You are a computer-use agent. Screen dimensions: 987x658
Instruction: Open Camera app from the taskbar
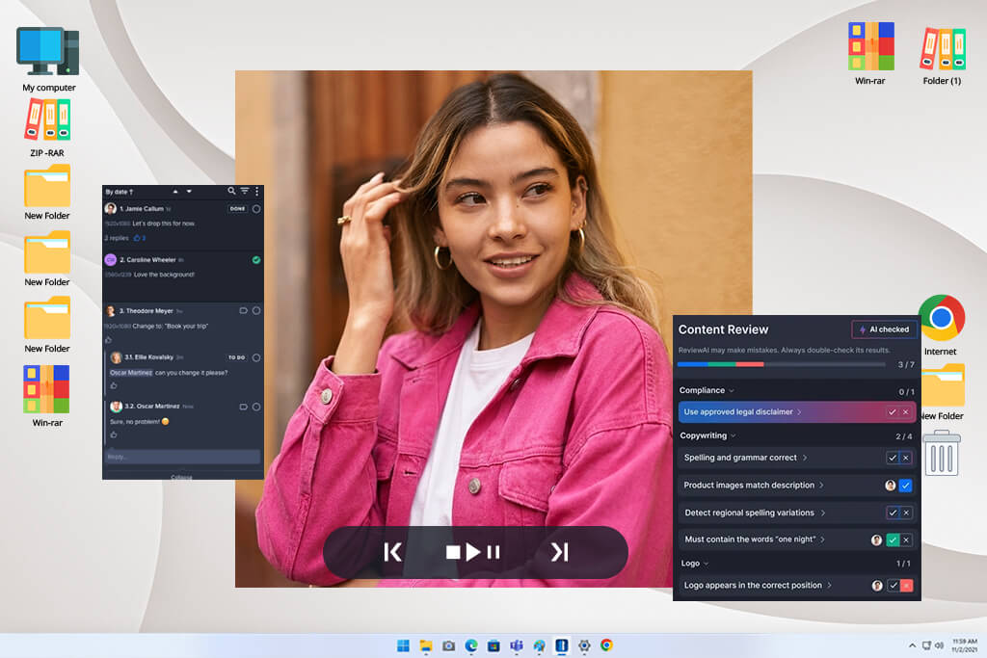click(448, 645)
